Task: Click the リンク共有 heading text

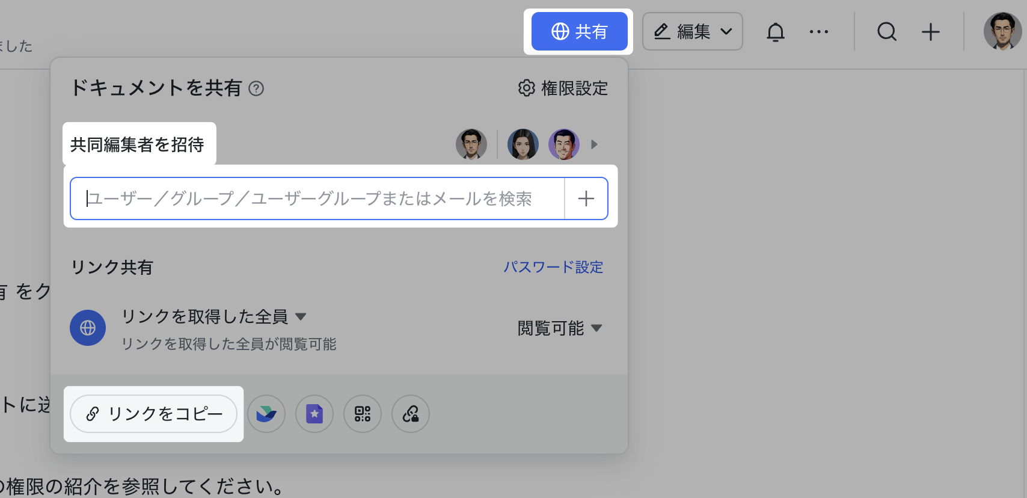Action: 112,267
